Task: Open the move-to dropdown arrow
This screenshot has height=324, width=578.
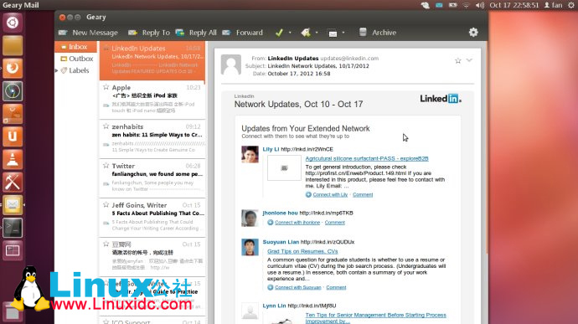Action: (x=343, y=33)
